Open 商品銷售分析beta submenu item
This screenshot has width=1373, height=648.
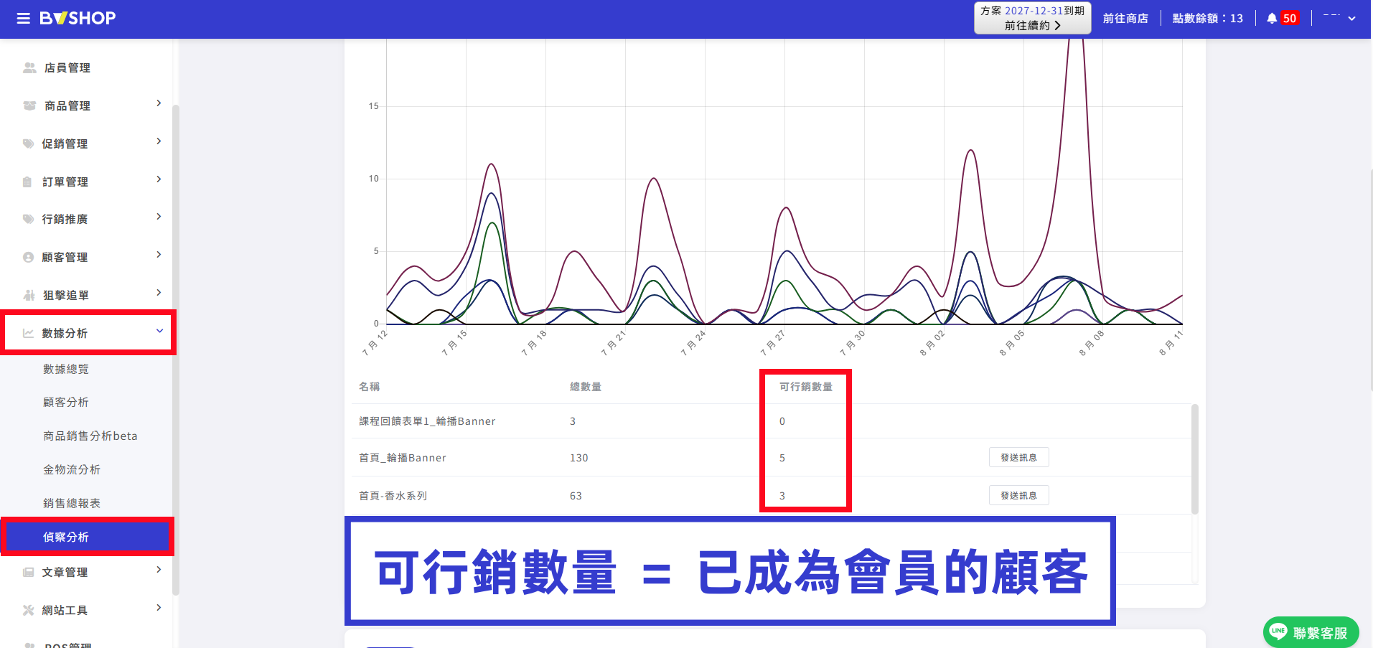90,436
